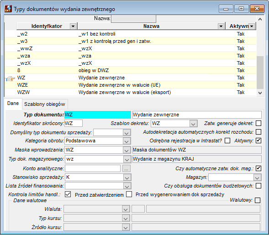This screenshot has width=269, height=235.
Task: Close the Typy dokumentów window
Action: click(257, 9)
